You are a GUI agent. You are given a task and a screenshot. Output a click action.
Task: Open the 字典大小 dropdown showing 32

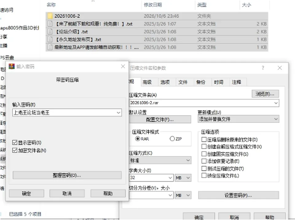coord(170,178)
